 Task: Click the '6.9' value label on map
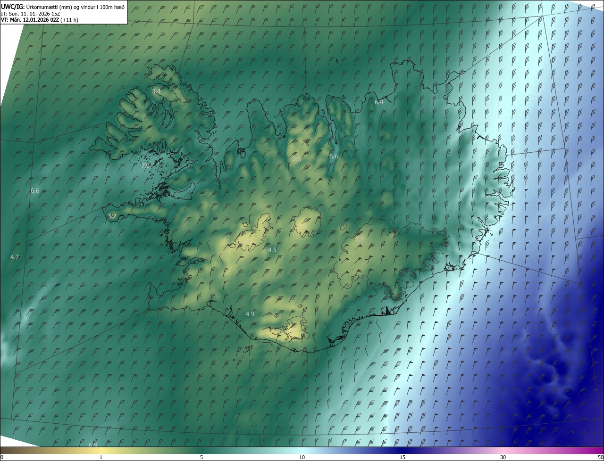coord(93,445)
